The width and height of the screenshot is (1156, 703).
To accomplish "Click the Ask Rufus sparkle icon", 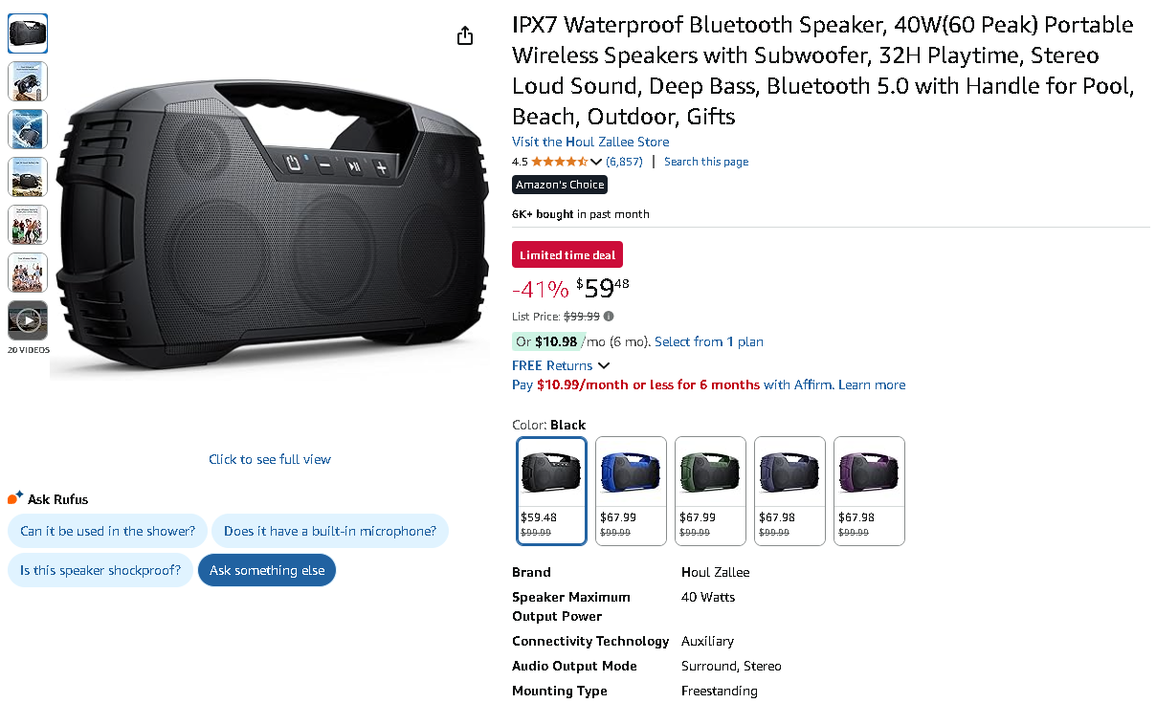I will (x=15, y=497).
